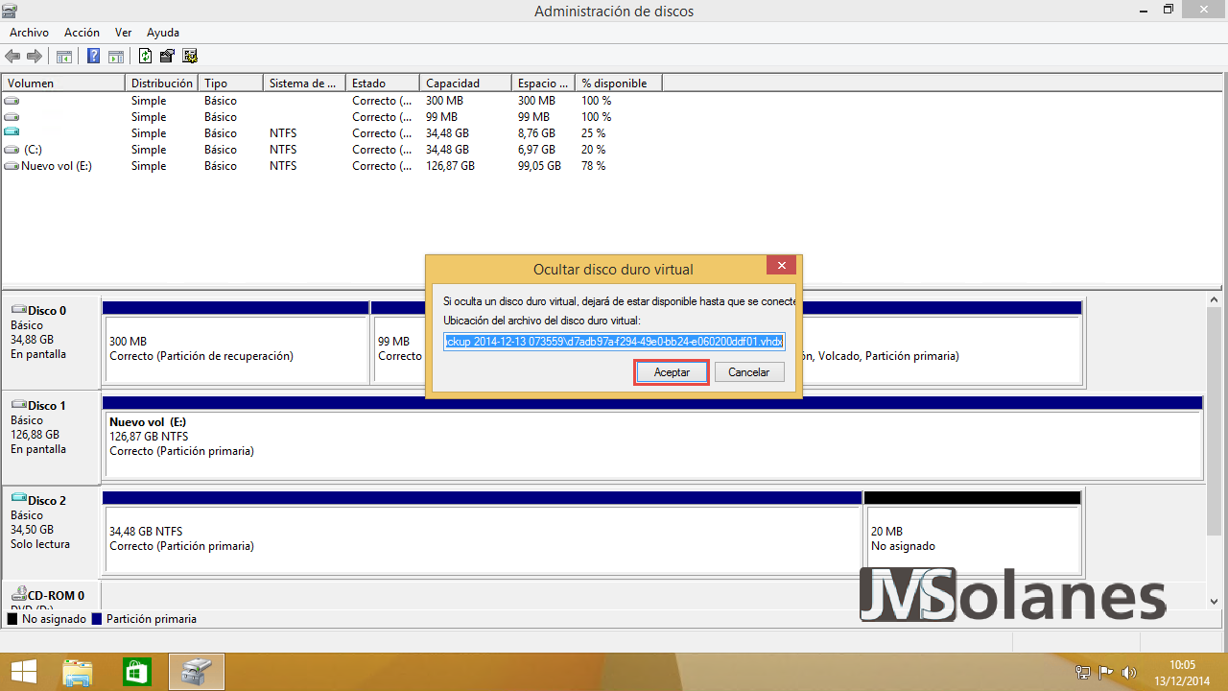This screenshot has width=1228, height=691.
Task: Click Cancelar in the dialog
Action: click(748, 372)
